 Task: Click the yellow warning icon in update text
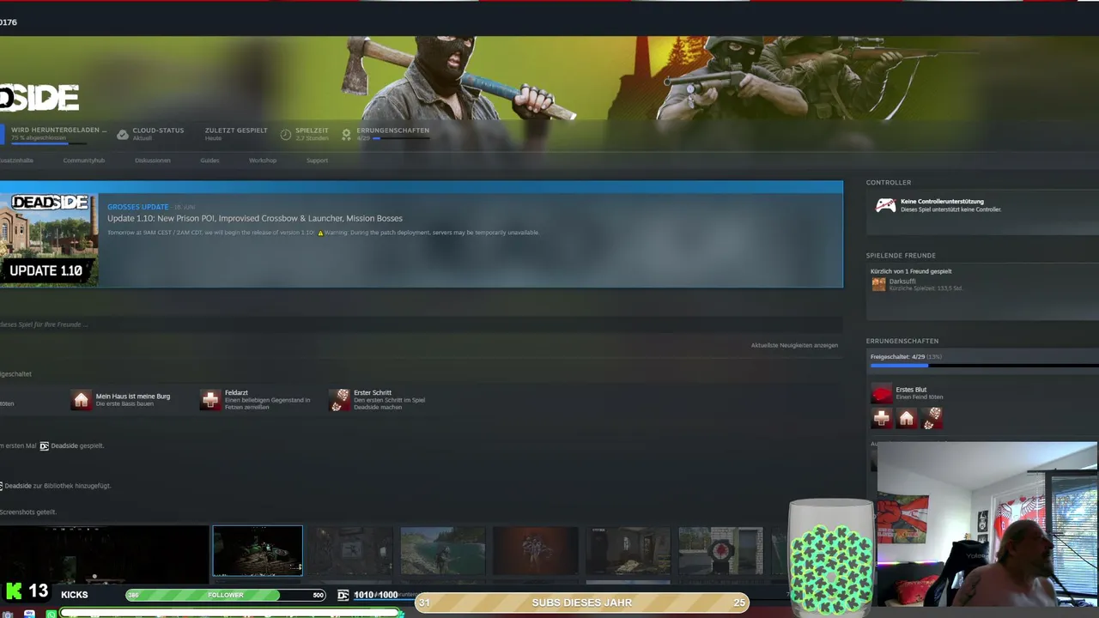point(320,233)
